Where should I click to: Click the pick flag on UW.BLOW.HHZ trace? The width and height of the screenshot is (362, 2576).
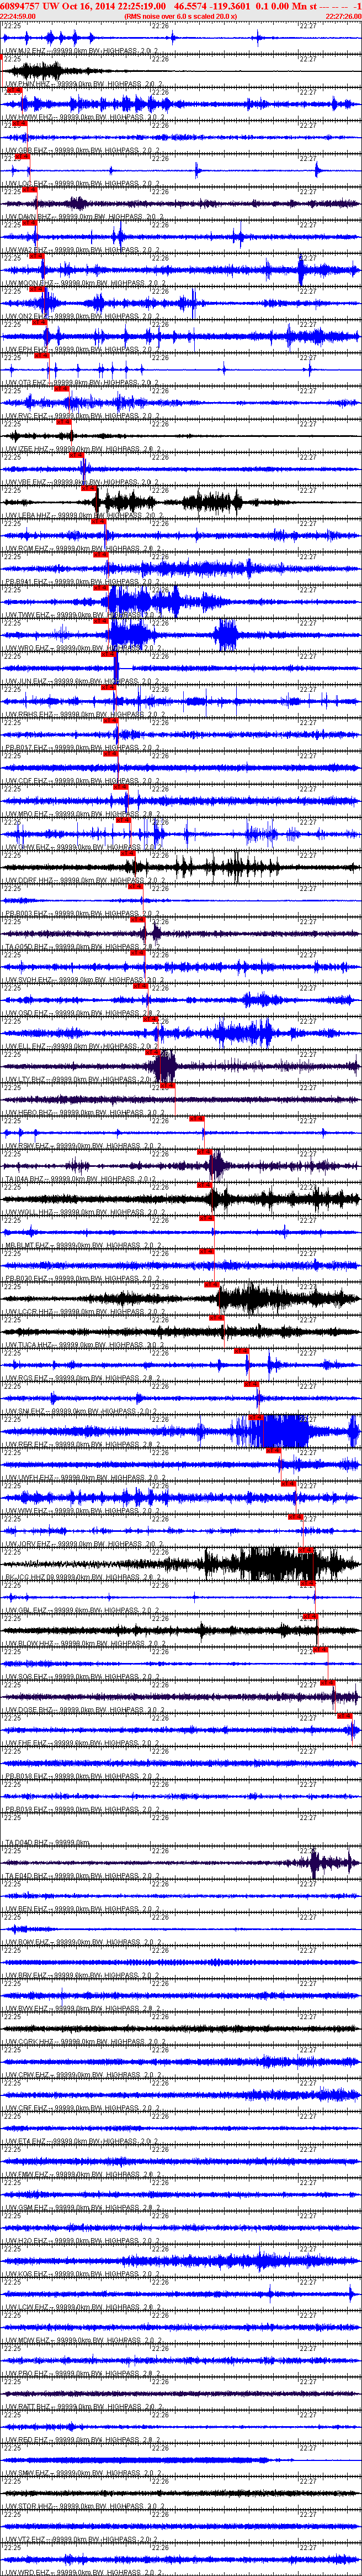tap(321, 1649)
